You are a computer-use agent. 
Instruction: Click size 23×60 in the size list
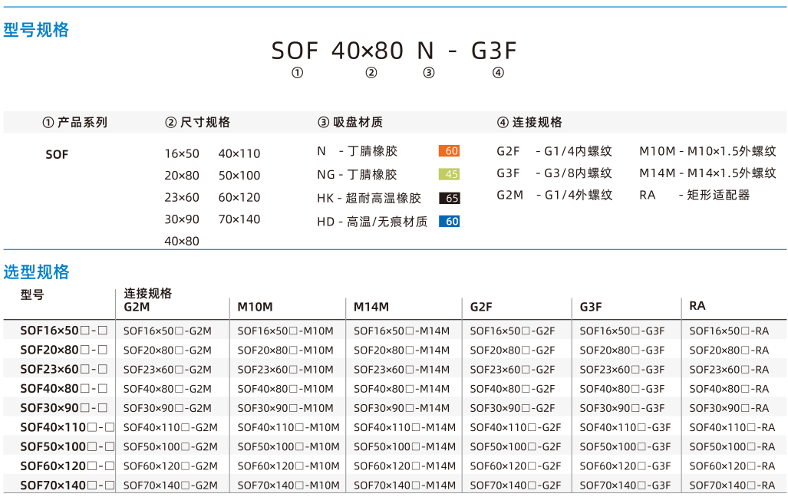182,197
